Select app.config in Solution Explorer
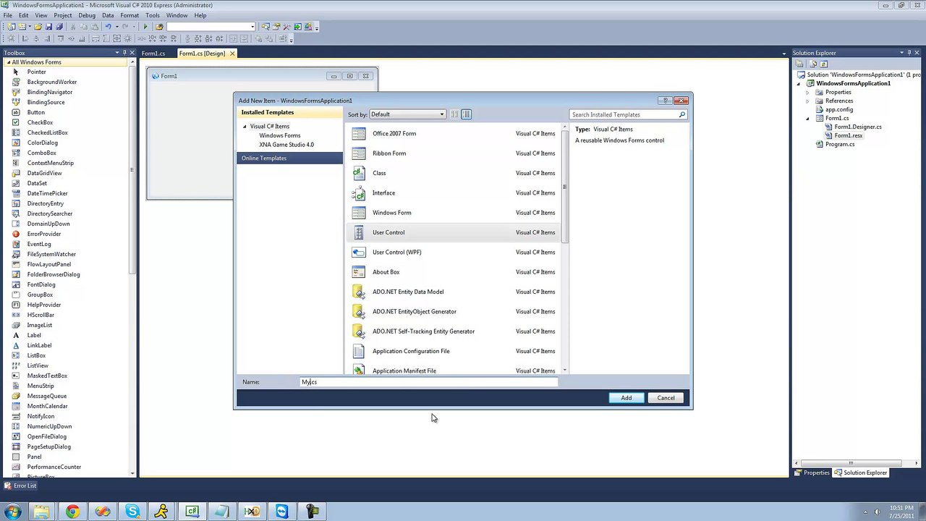Viewport: 926px width, 521px height. (x=839, y=110)
